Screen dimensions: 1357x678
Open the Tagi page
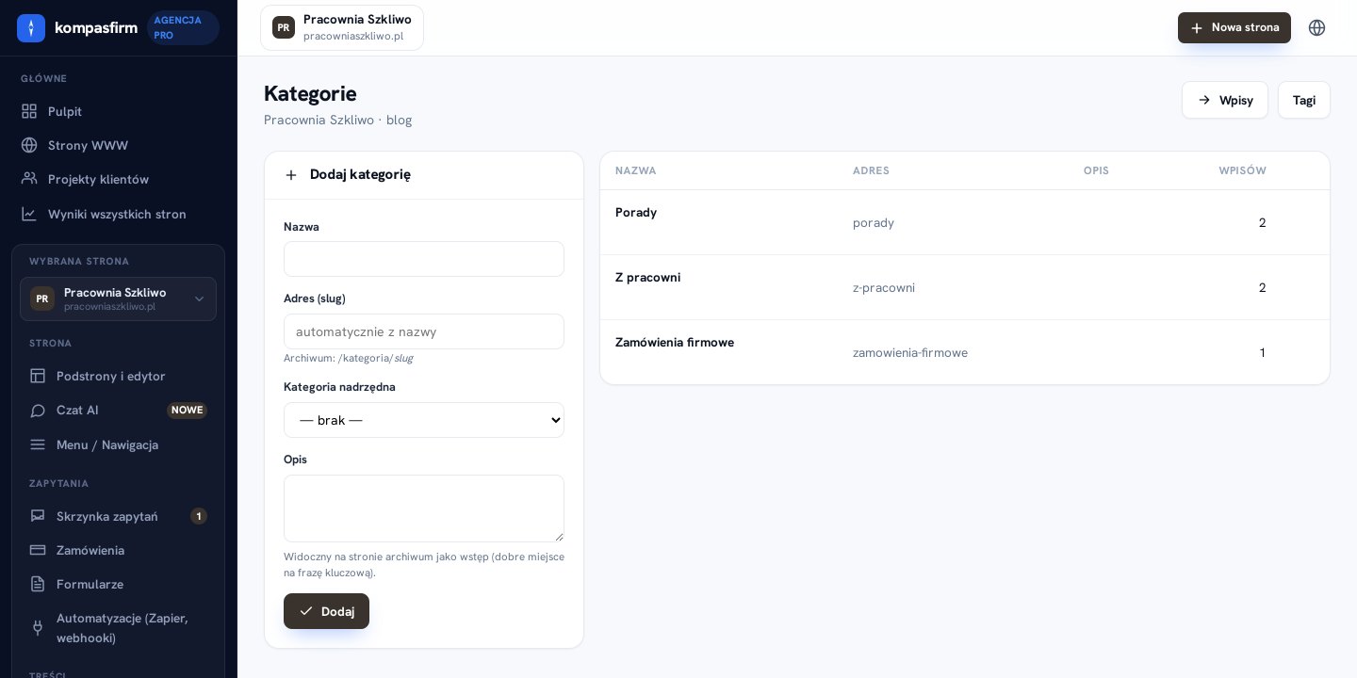1304,100
